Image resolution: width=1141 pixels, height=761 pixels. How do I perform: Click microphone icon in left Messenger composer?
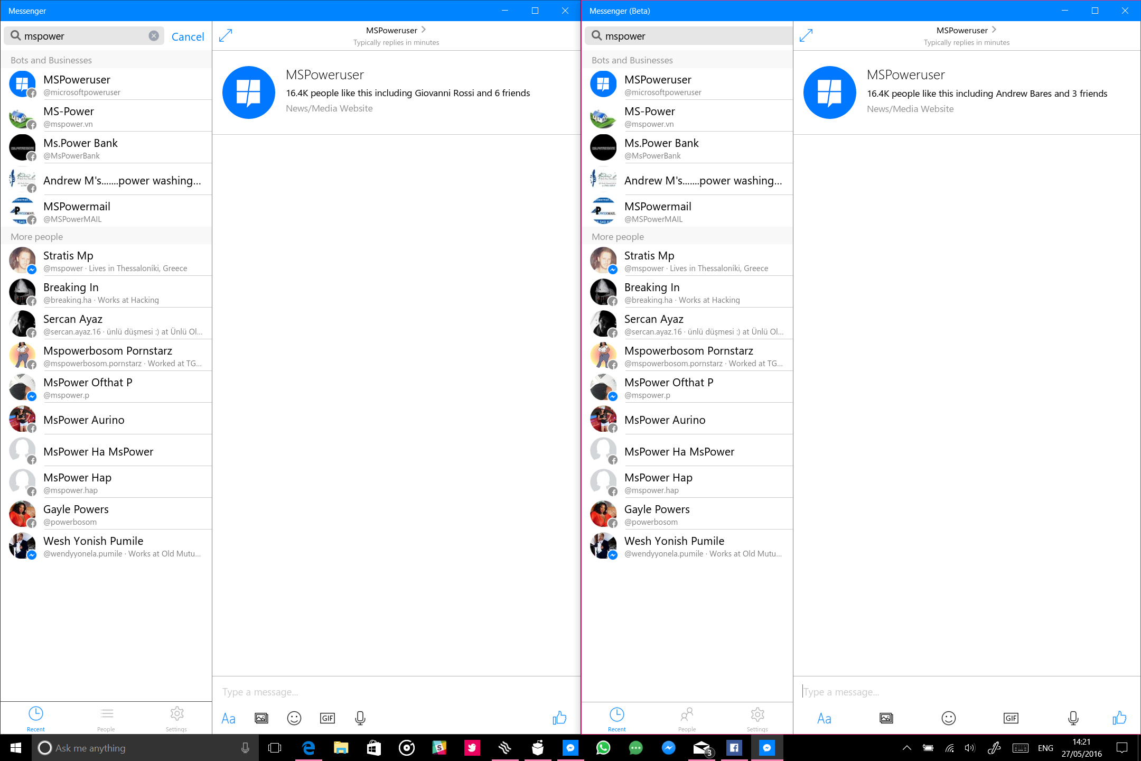click(x=360, y=718)
